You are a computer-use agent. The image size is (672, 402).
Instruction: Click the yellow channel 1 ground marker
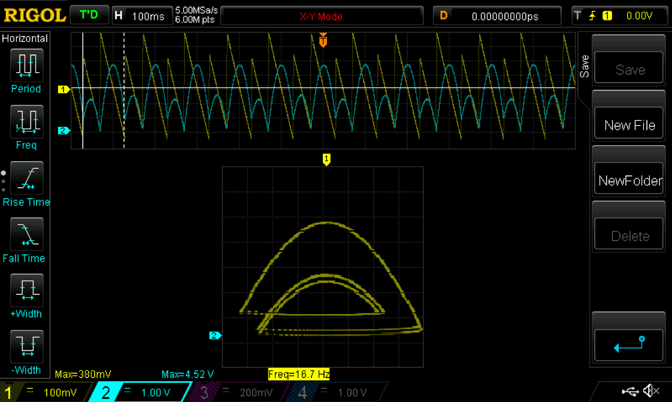coord(63,90)
